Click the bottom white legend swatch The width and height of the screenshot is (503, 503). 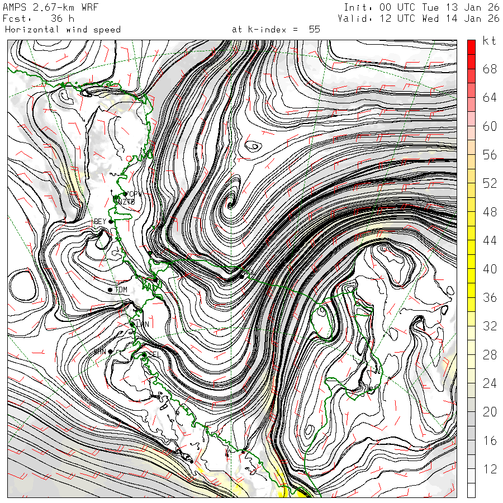click(471, 491)
